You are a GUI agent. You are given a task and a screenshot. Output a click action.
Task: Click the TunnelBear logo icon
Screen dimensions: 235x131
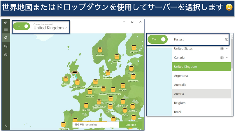coord(6,23)
